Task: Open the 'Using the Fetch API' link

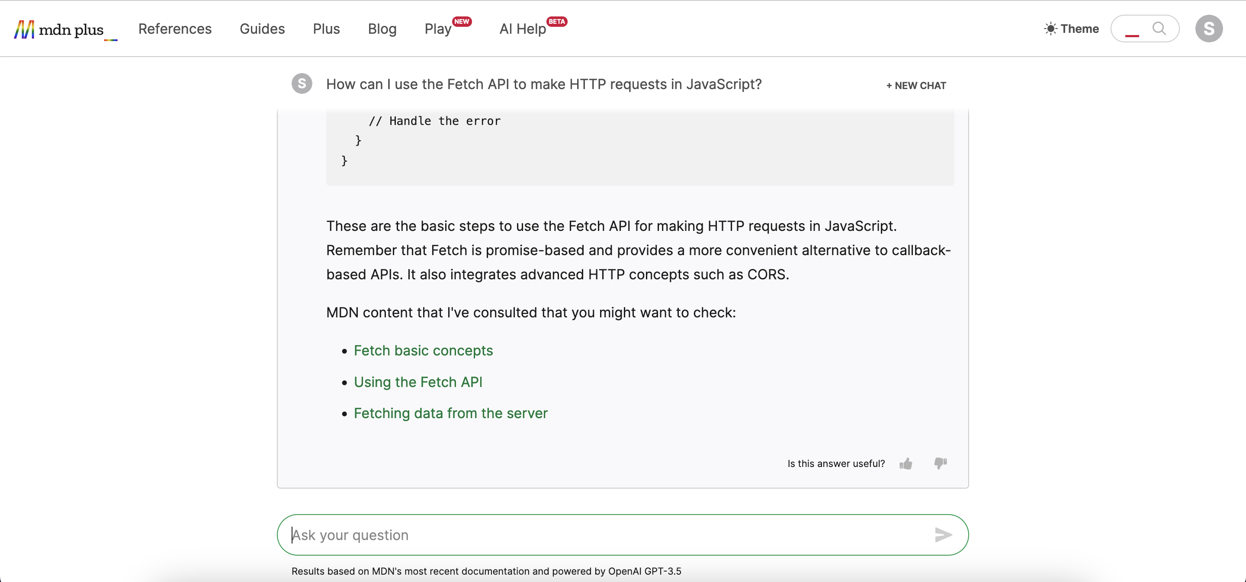Action: [x=418, y=382]
